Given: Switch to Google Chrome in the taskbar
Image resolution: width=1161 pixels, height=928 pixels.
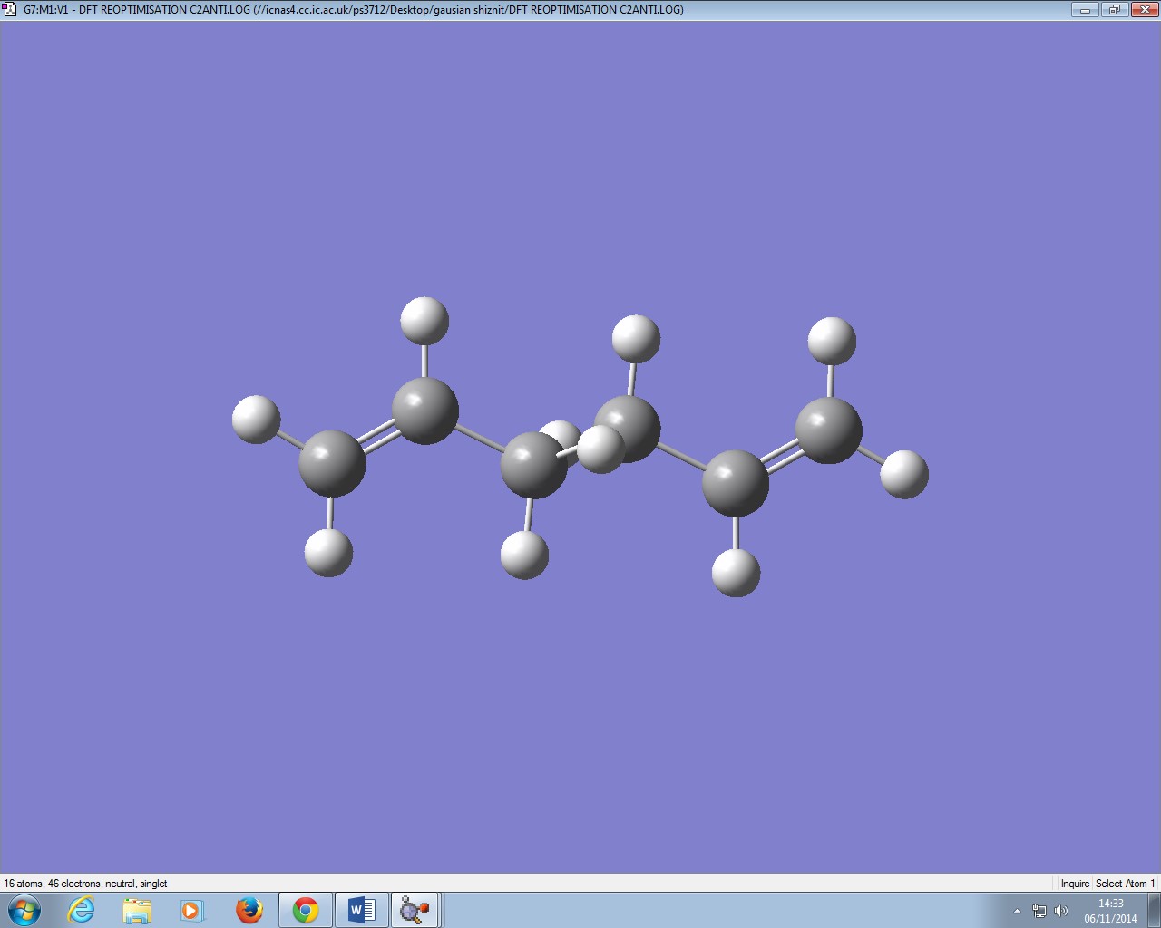Looking at the screenshot, I should 305,910.
